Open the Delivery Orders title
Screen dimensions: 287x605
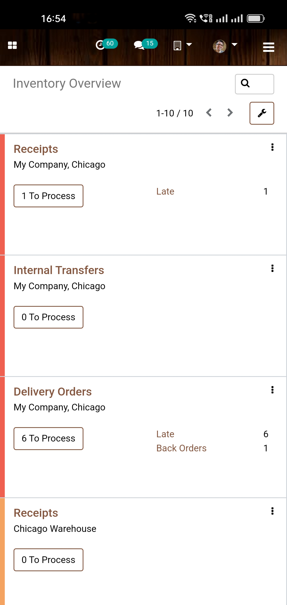53,392
